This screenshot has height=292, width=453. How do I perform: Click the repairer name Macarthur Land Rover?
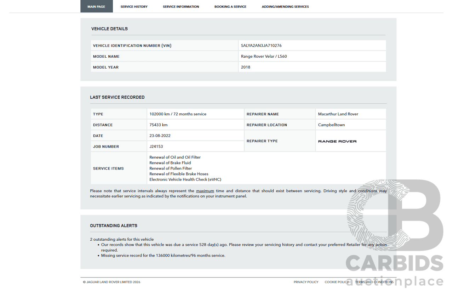338,114
